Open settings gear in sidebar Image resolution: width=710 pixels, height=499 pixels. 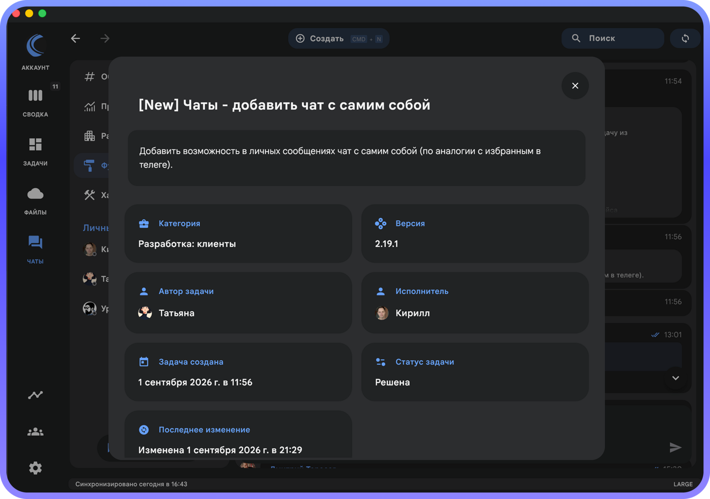(35, 468)
